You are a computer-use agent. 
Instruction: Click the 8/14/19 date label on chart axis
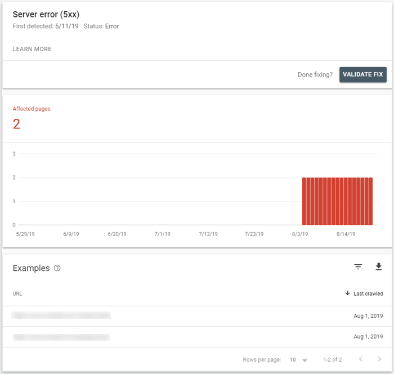(346, 233)
